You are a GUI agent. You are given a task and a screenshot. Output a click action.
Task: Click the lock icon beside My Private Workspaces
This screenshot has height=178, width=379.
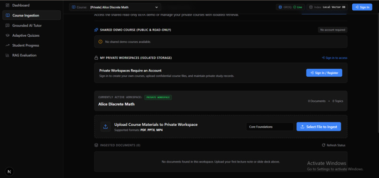click(96, 58)
